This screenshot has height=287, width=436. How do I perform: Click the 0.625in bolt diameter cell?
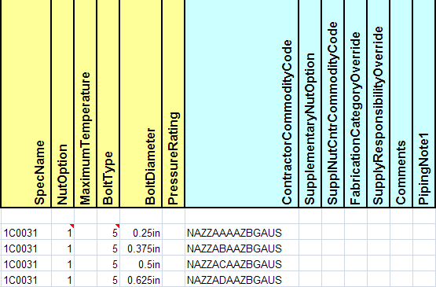[141, 279]
